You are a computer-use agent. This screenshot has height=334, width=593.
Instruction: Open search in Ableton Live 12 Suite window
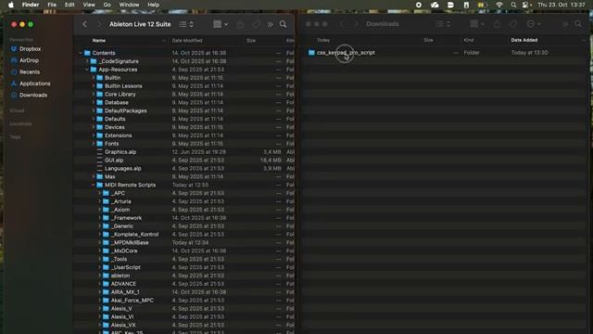(x=283, y=24)
